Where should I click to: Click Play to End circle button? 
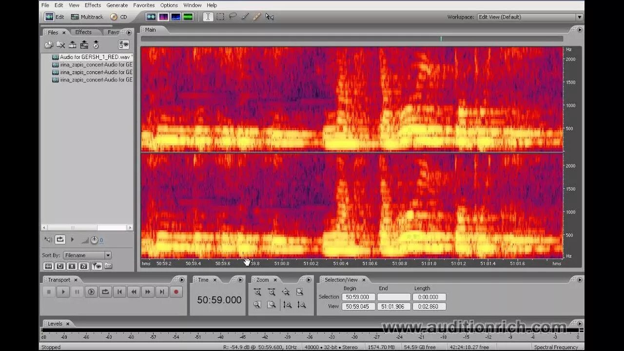(x=91, y=292)
